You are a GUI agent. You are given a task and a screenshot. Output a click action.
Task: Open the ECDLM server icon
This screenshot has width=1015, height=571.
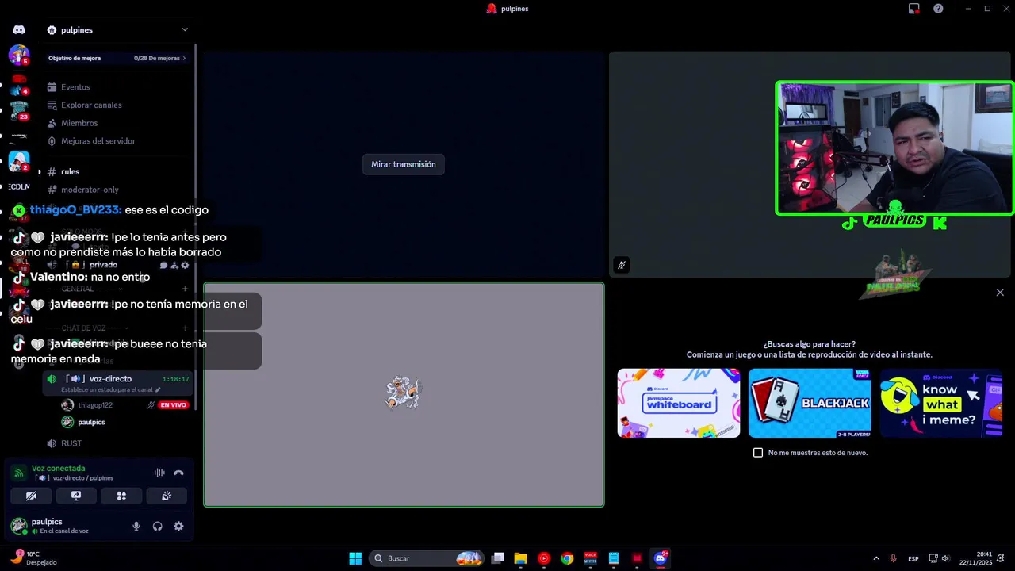(19, 186)
